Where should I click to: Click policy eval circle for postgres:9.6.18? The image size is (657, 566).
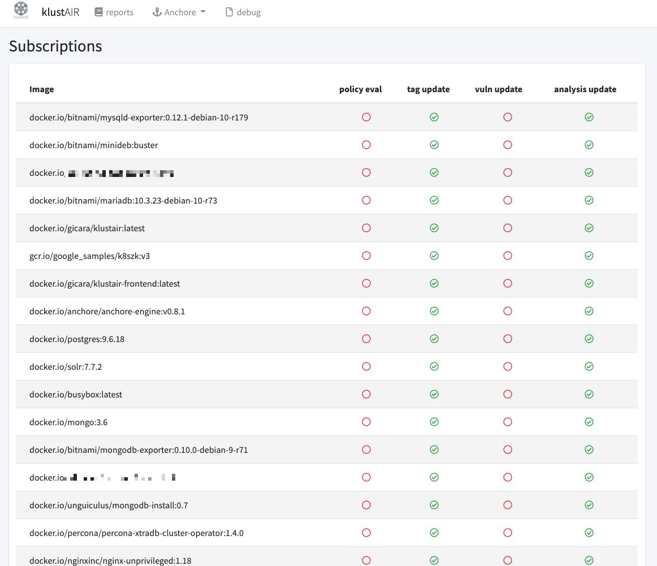[x=366, y=339]
